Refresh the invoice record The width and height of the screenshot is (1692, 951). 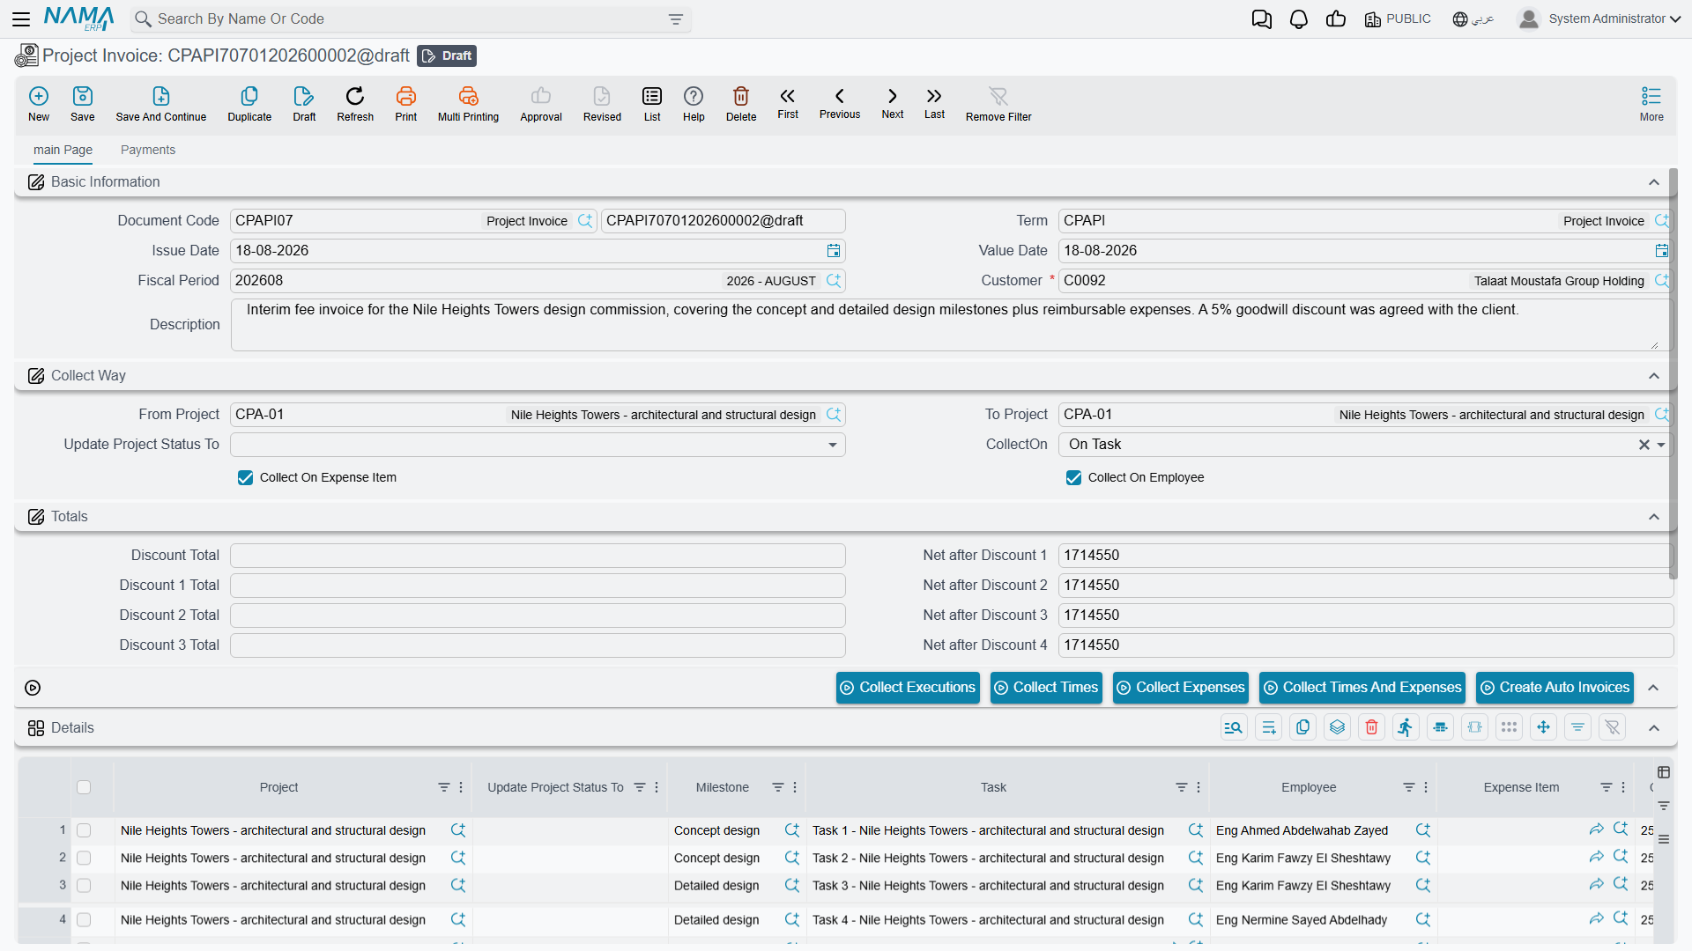pos(355,104)
